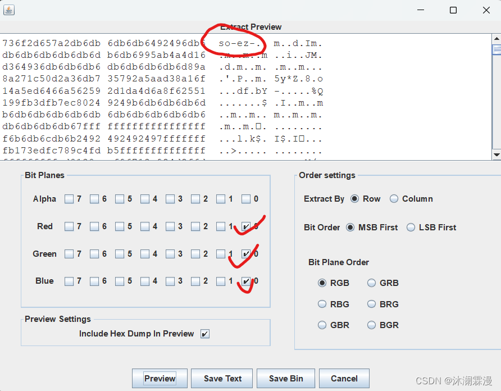
Task: Set bit plane order to BRG
Action: click(371, 304)
